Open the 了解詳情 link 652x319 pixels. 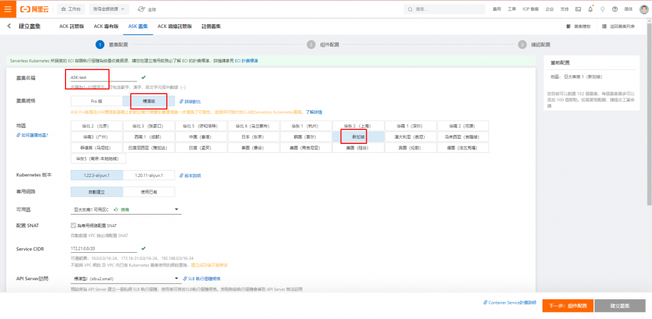point(314,112)
